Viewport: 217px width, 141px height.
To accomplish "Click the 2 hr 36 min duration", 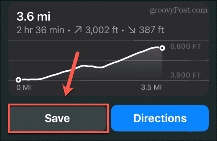I will click(x=40, y=30).
